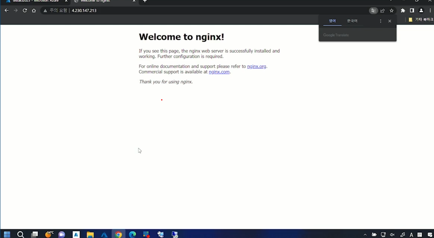Open the colored grid app with red dot
Image resolution: width=434 pixels, height=238 pixels.
[x=146, y=234]
